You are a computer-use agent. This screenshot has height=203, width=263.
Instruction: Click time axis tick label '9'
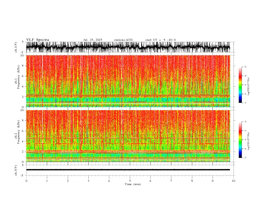click(213, 181)
